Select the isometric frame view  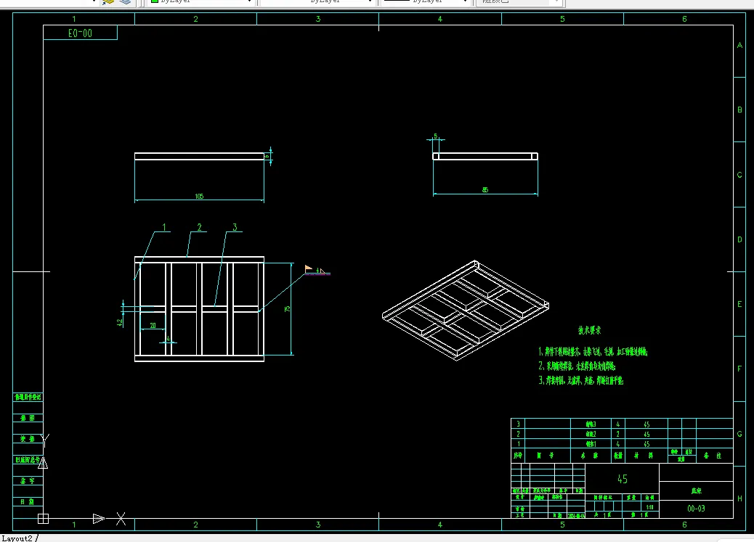(x=466, y=311)
